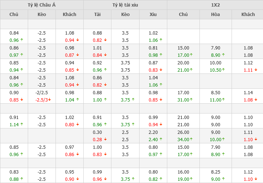Open the 1X2 odds header
This screenshot has width=263, height=183.
(x=215, y=5)
